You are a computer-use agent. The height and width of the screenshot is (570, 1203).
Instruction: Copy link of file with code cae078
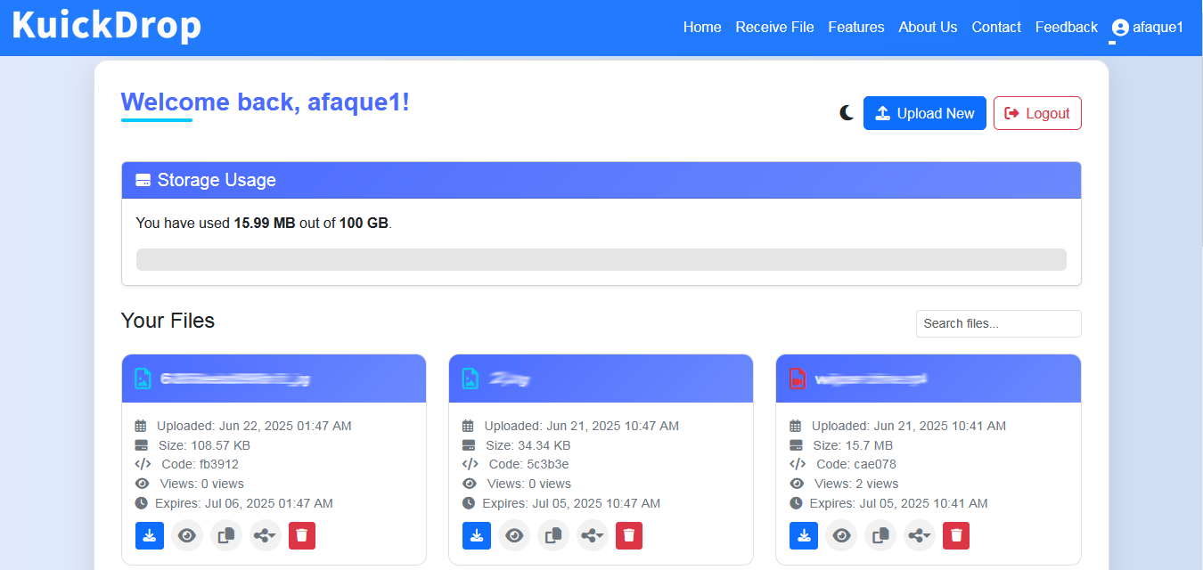(880, 535)
